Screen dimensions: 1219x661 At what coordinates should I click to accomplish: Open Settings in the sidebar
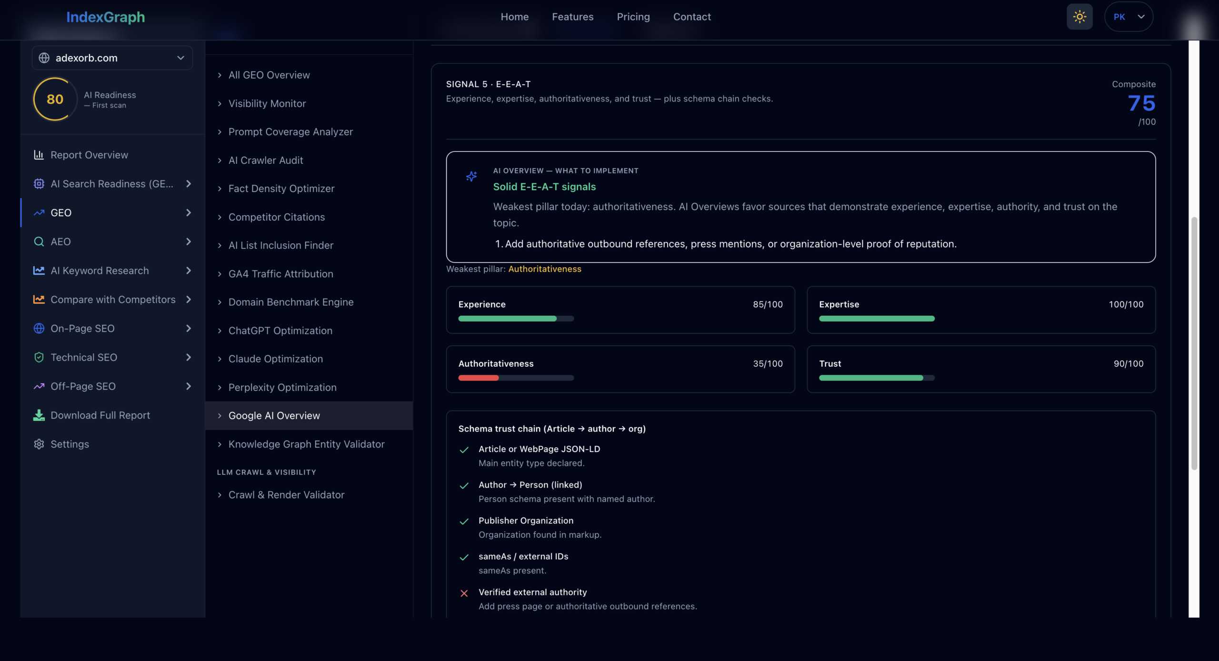click(x=112, y=444)
